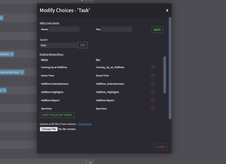The height and width of the screenshot is (164, 226).
Task: Click the No file chosen text
Action: [x=67, y=129]
